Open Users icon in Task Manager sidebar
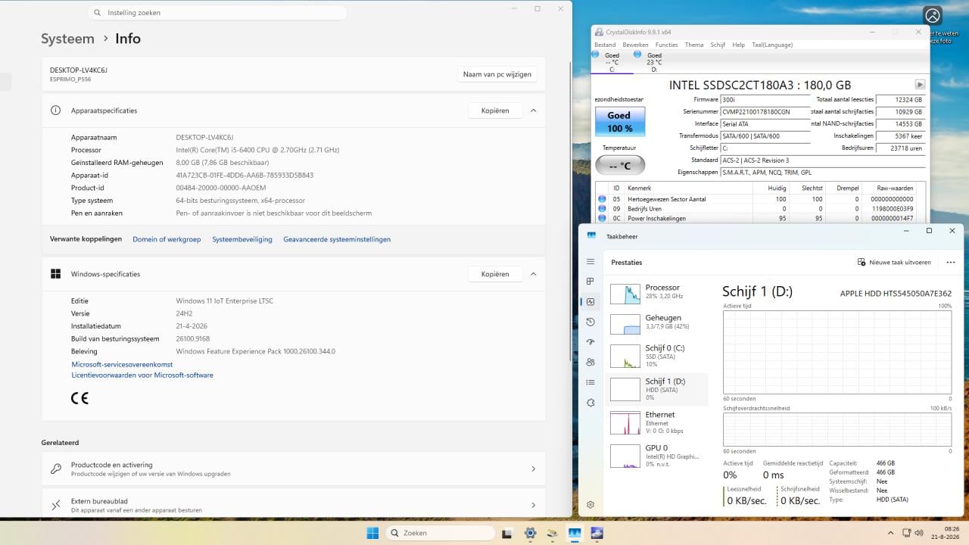 (590, 362)
